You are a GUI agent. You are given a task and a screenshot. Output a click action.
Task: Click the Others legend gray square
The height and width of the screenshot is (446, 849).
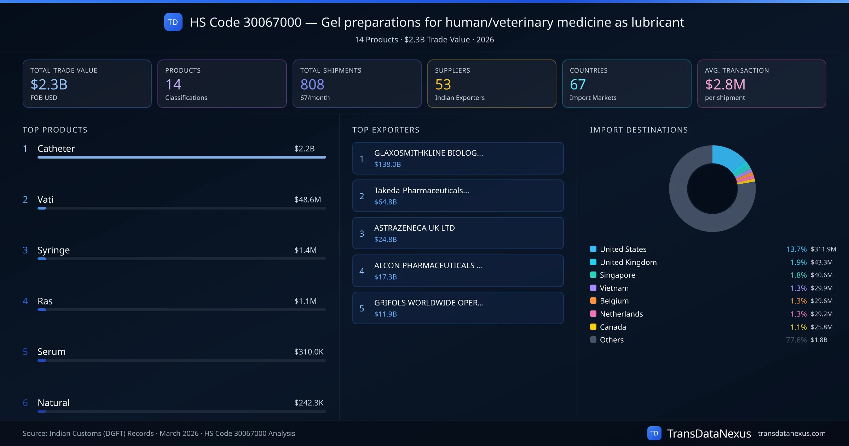tap(593, 340)
